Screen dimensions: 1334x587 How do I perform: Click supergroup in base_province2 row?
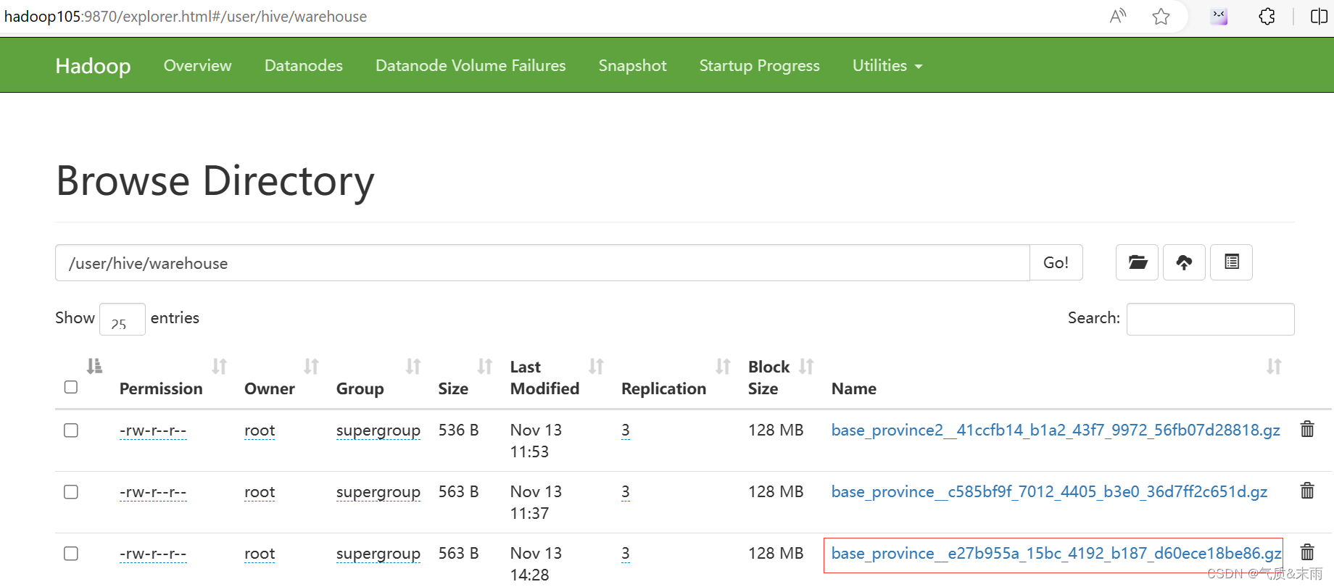pyautogui.click(x=378, y=430)
